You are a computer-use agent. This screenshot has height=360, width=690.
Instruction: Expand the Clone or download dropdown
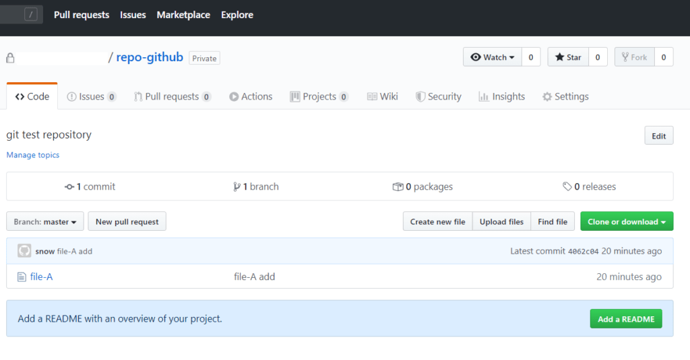click(627, 221)
